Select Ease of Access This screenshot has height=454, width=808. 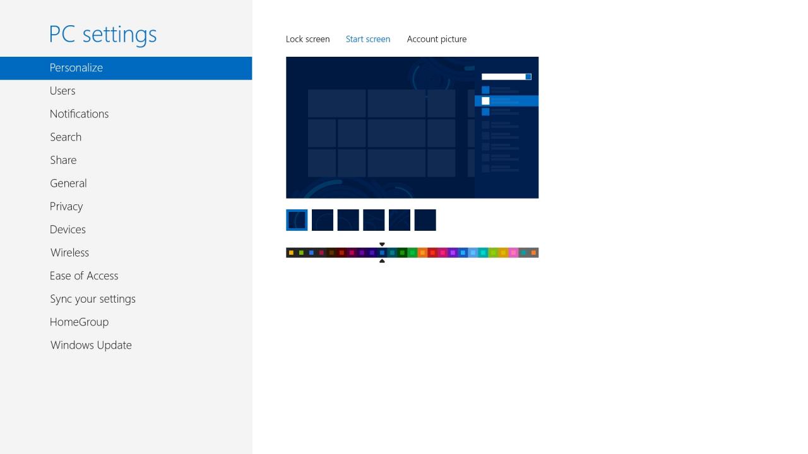(x=84, y=276)
